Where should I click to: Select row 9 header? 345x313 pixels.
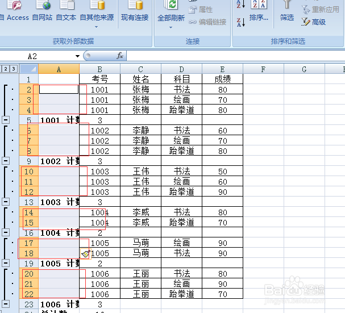29,161
